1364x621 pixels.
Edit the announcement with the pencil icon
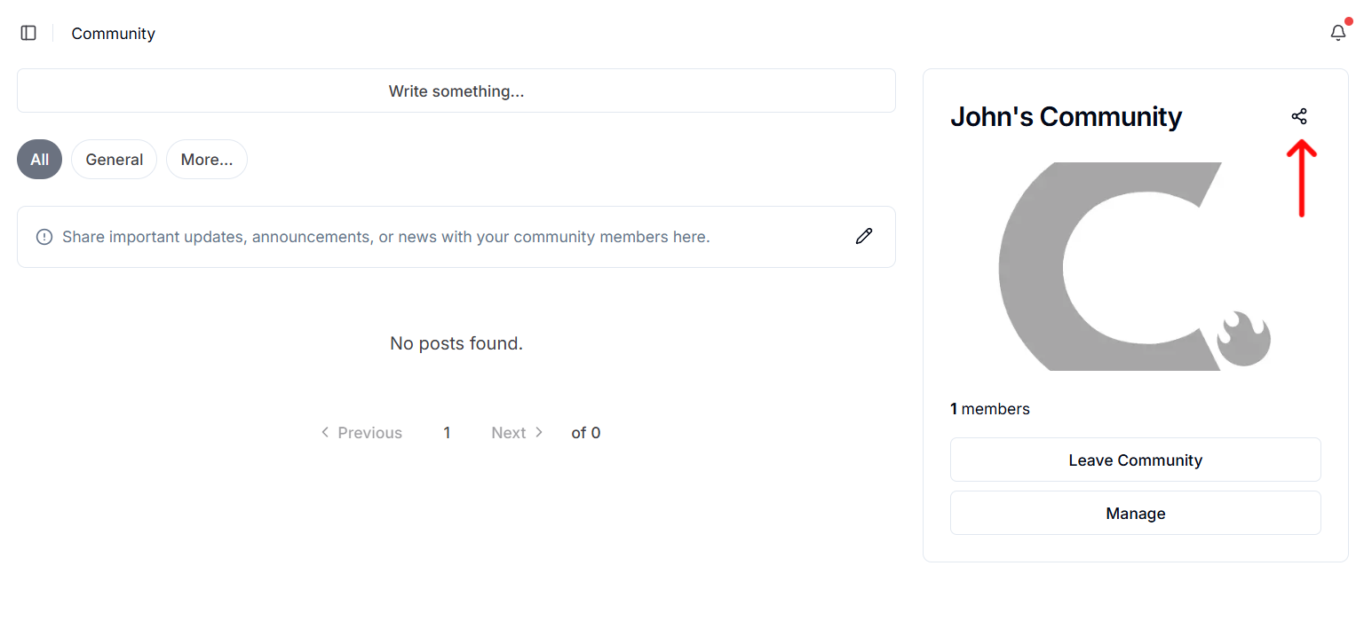point(863,236)
